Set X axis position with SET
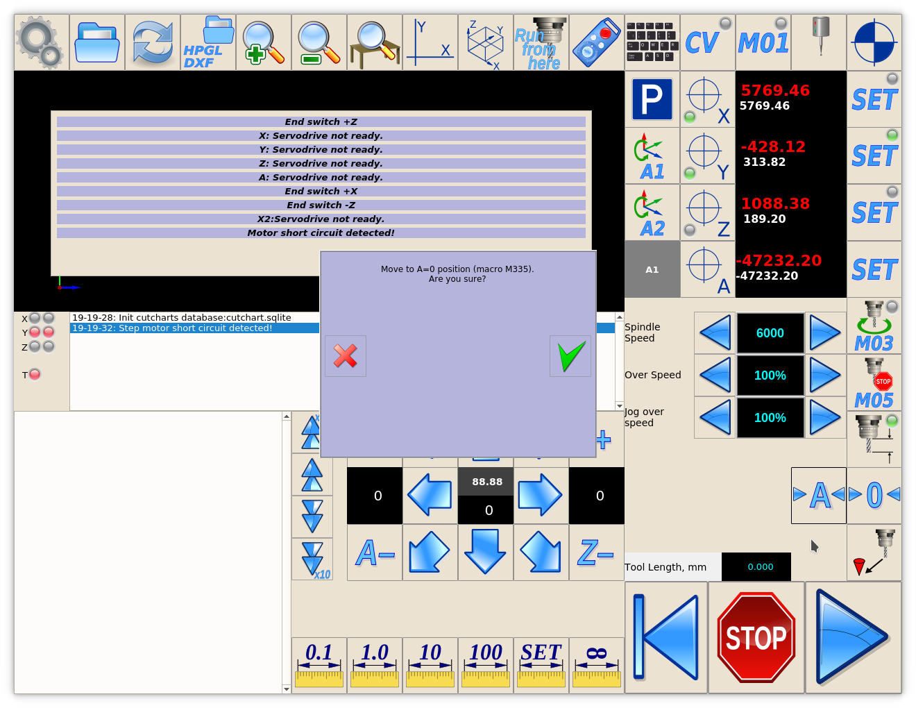916x708 pixels. click(x=874, y=99)
